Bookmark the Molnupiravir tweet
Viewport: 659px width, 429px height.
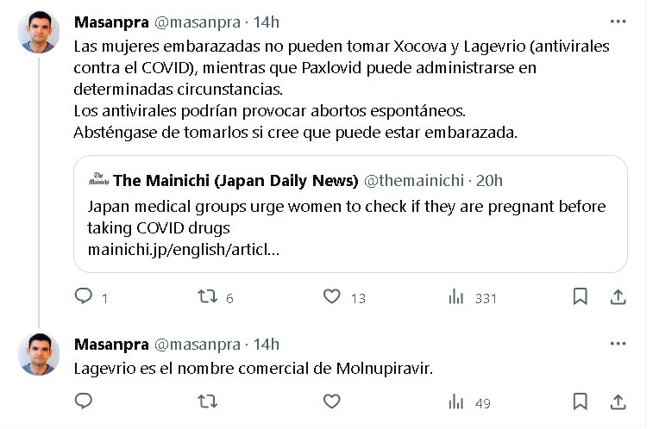581,401
